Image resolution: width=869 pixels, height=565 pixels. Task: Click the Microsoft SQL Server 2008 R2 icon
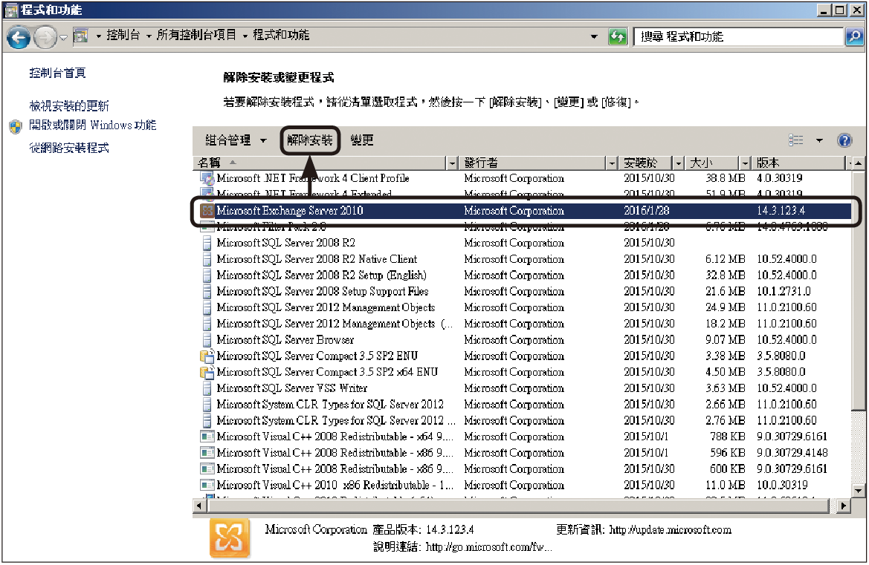207,243
